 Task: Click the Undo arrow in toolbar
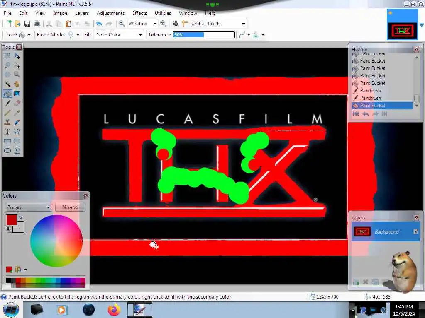(99, 24)
